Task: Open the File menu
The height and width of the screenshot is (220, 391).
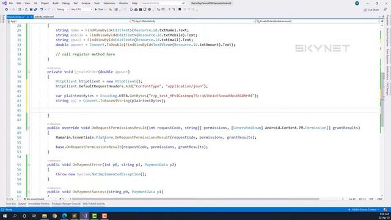Action: (11, 3)
